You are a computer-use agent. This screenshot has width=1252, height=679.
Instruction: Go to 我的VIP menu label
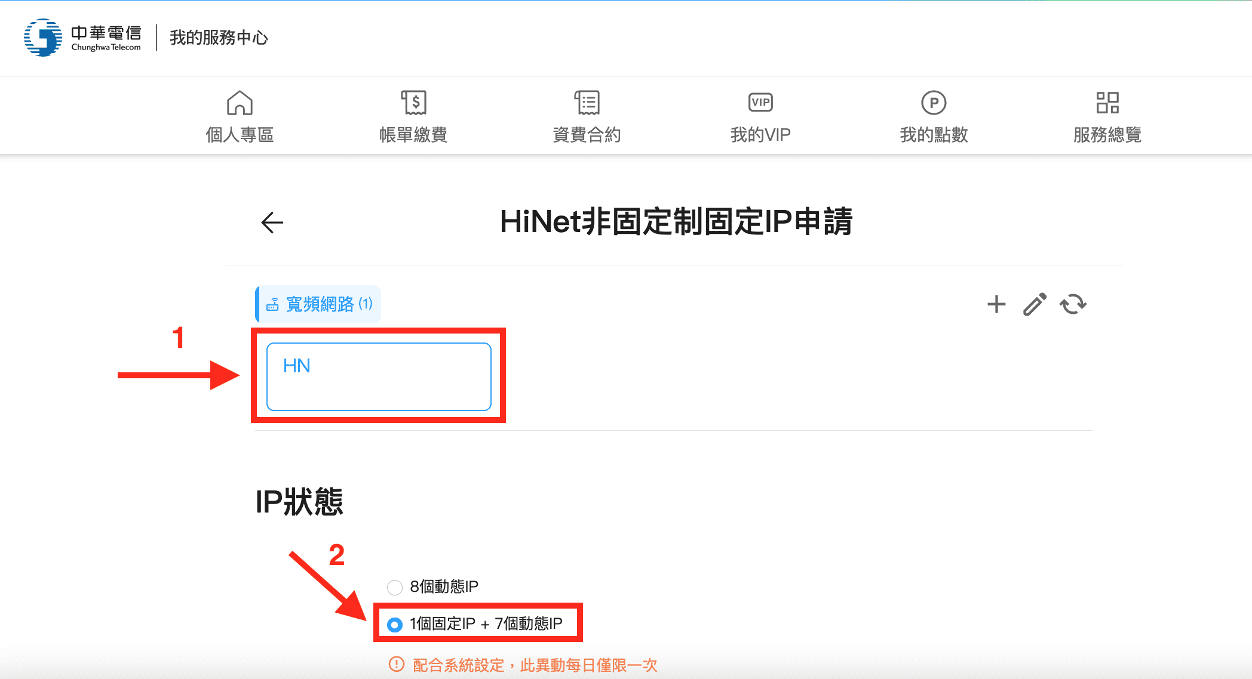point(760,135)
